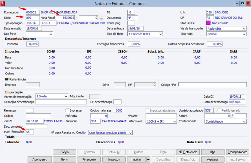Screen dimensions: 251x163
Task: Click the Desconto percentage field
Action: tap(33, 44)
